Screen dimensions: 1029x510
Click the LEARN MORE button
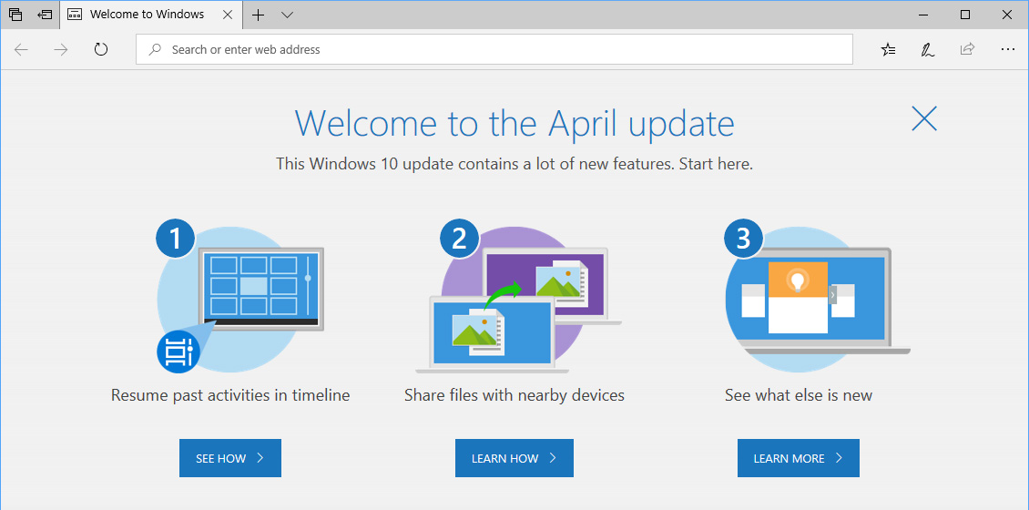799,458
